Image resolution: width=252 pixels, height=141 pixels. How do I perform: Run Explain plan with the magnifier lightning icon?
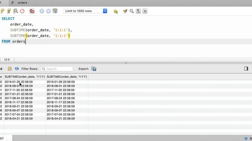click(16, 11)
